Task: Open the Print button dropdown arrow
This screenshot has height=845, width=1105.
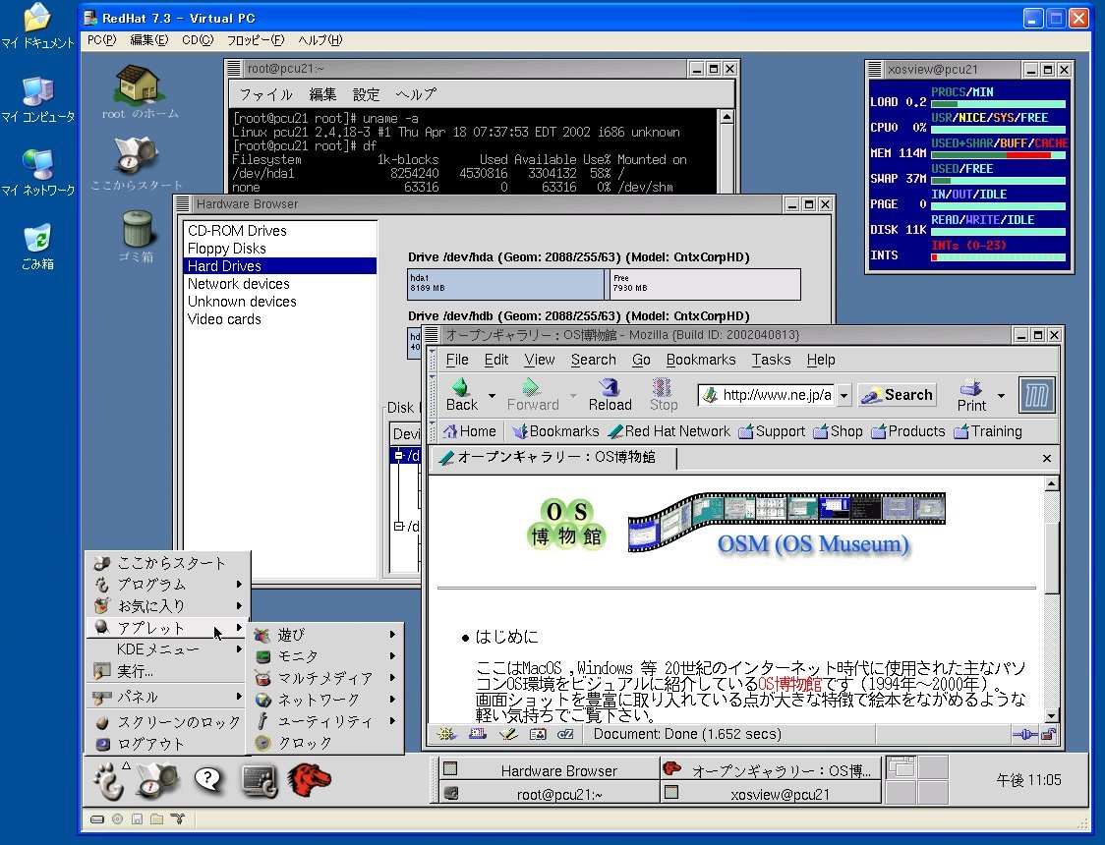Action: point(1001,395)
